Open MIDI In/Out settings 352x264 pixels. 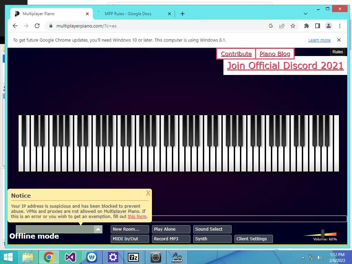tap(130, 239)
